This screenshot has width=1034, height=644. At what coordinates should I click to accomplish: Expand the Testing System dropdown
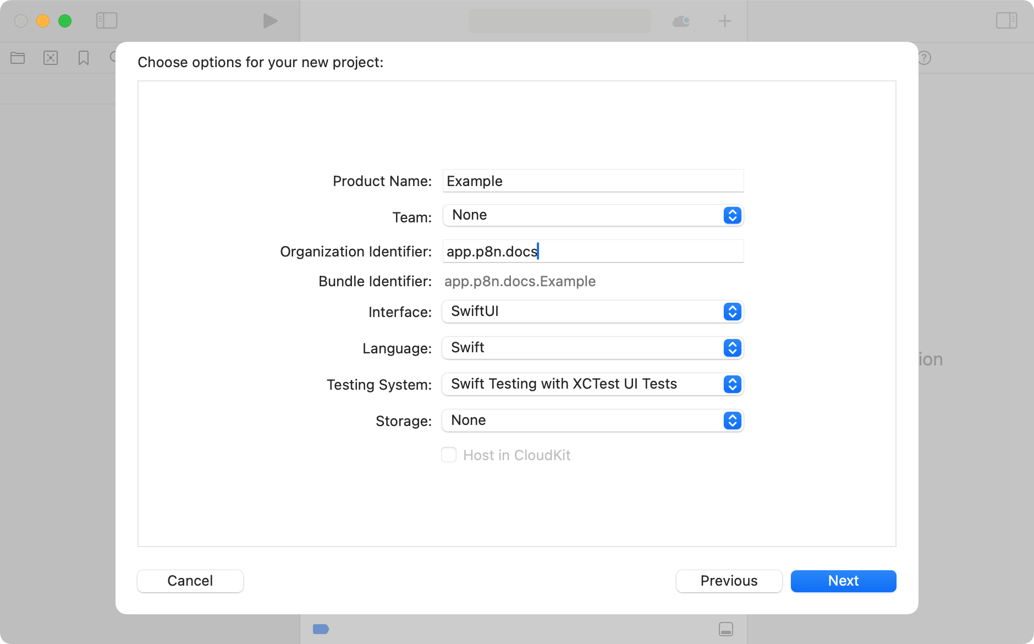pos(592,384)
